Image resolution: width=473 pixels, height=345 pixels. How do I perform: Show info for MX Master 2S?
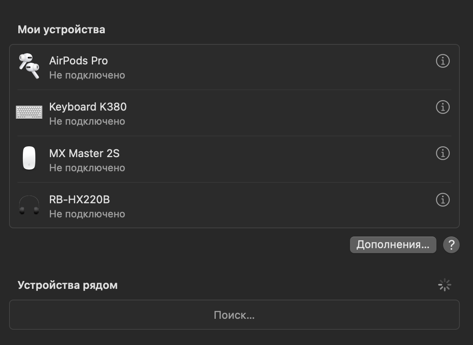(x=443, y=153)
